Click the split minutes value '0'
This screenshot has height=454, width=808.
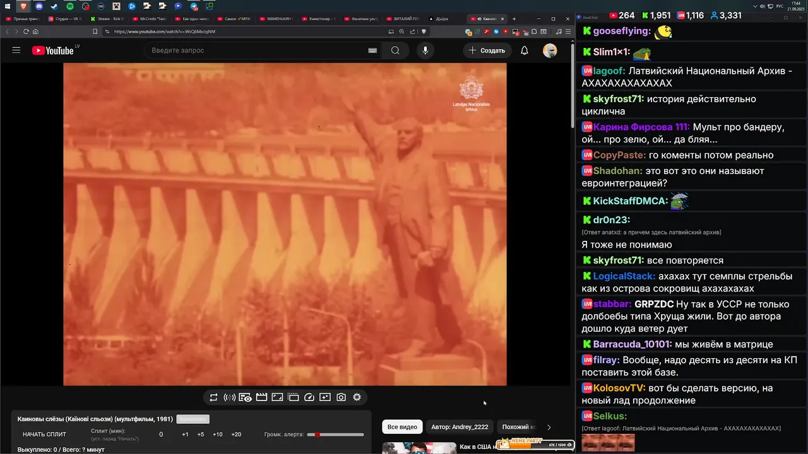(x=161, y=434)
